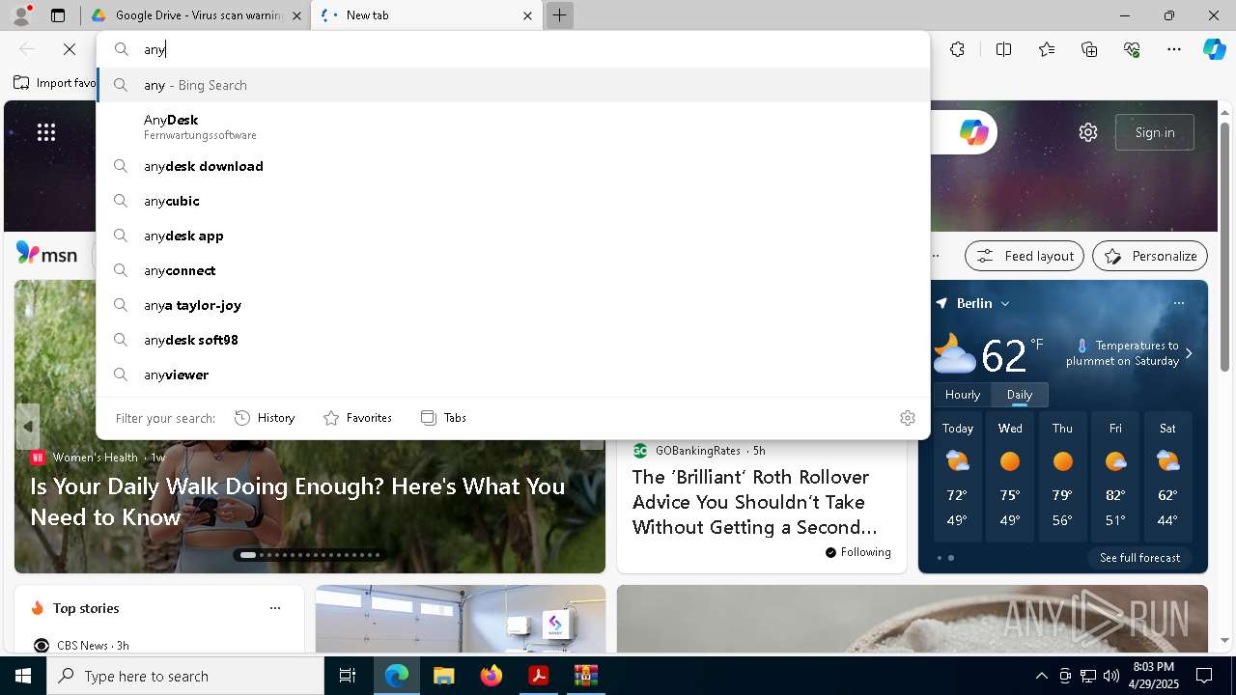Choose 'anydesk app' suggestion
The image size is (1236, 695).
(513, 236)
